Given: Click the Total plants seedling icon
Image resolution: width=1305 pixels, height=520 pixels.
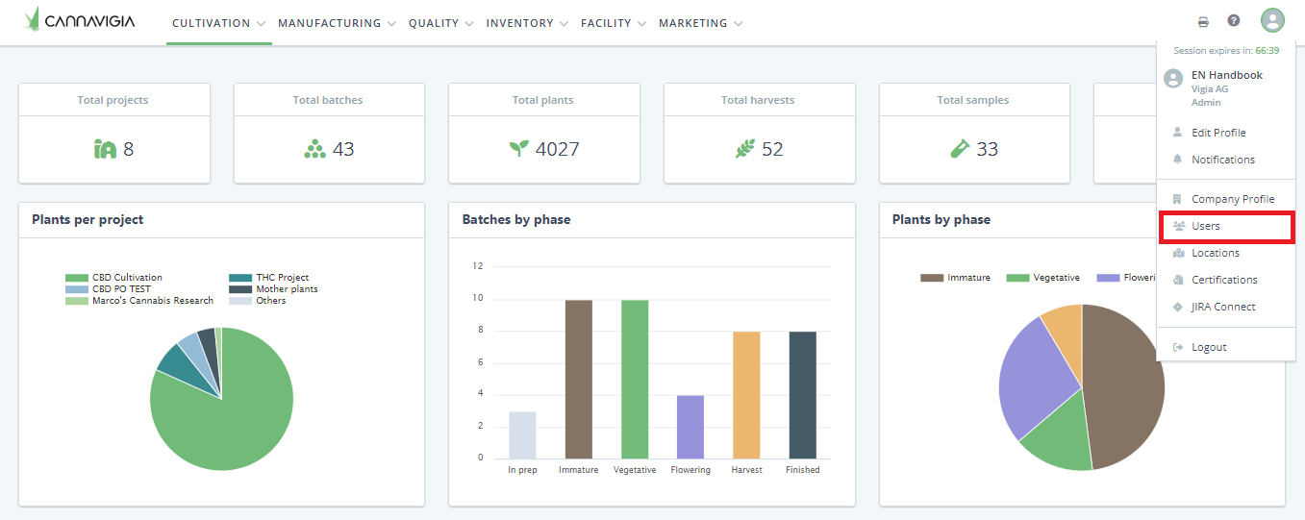Looking at the screenshot, I should coord(519,149).
